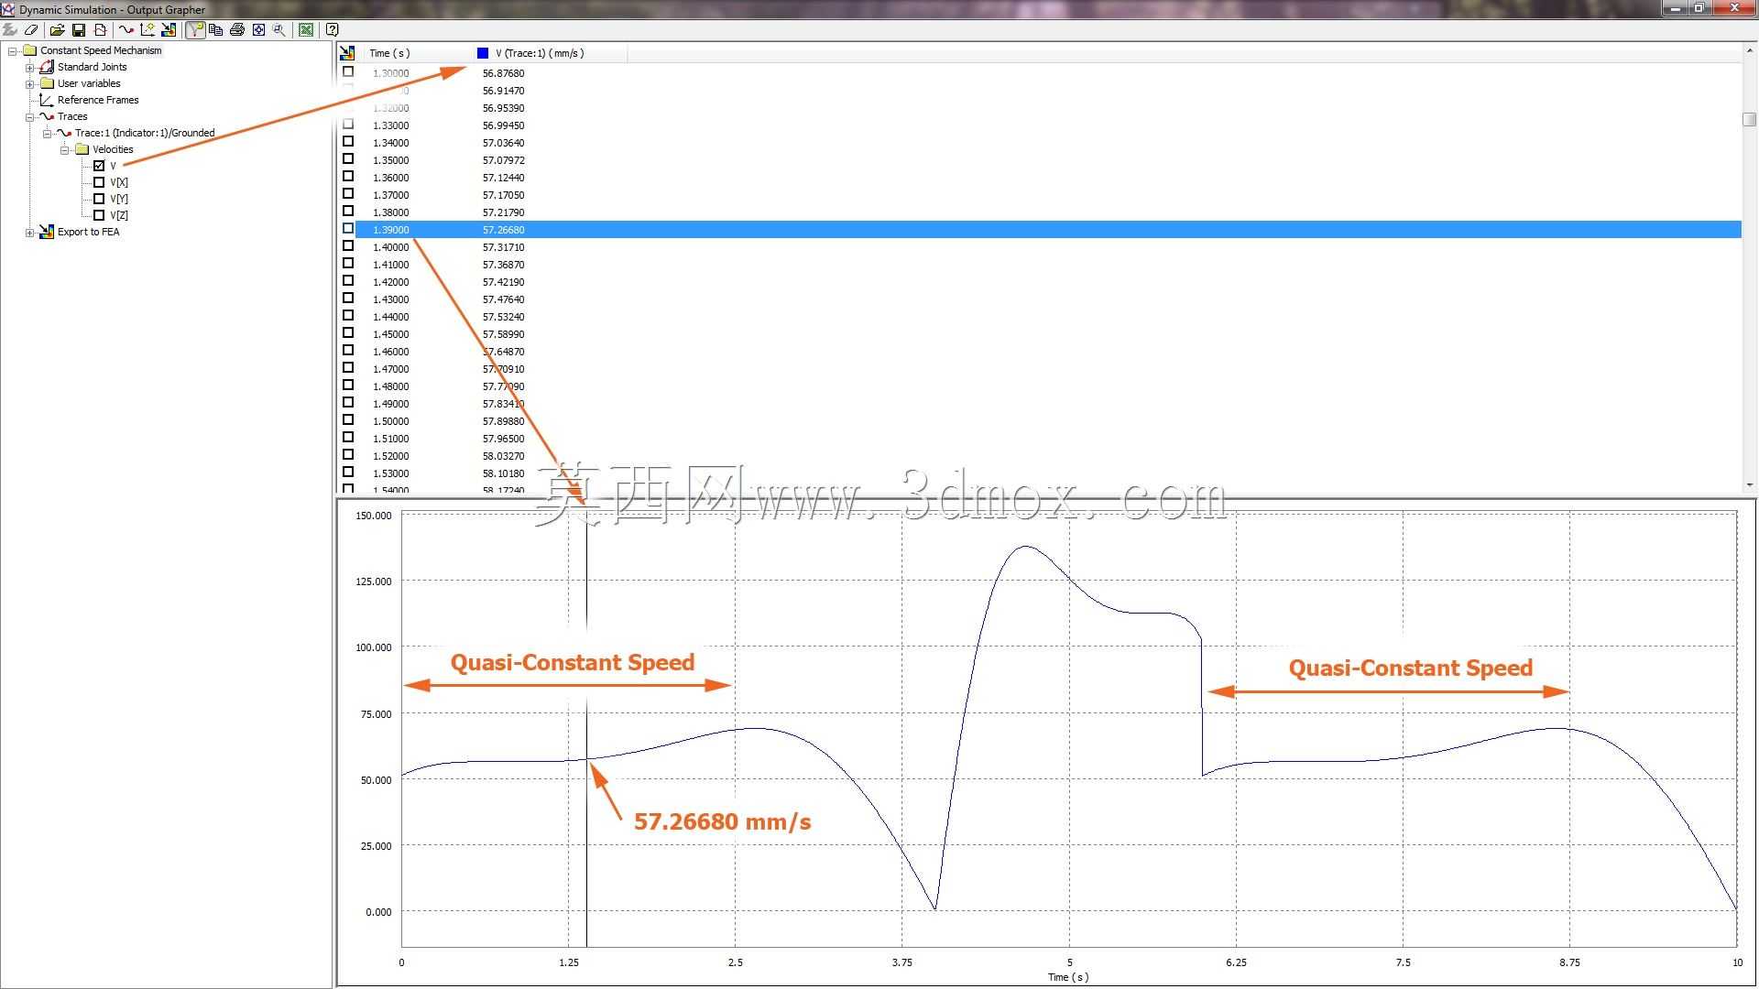Image resolution: width=1759 pixels, height=989 pixels.
Task: Click the Unselect all curves toolbar icon
Action: click(10, 30)
